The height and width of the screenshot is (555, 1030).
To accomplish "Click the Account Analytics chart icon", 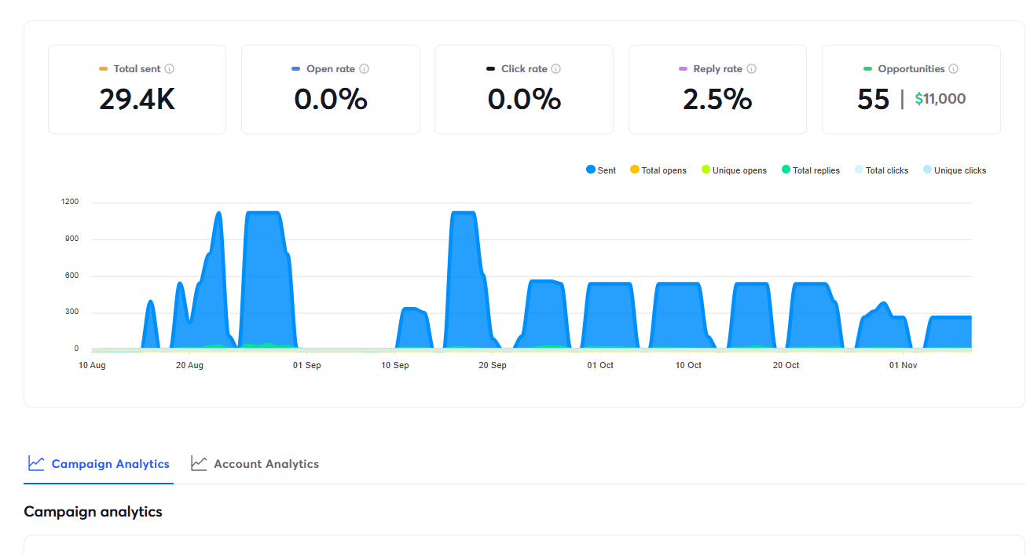I will click(199, 464).
